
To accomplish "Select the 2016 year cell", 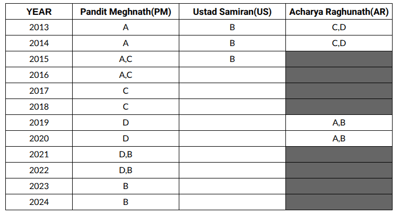I will [x=39, y=75].
